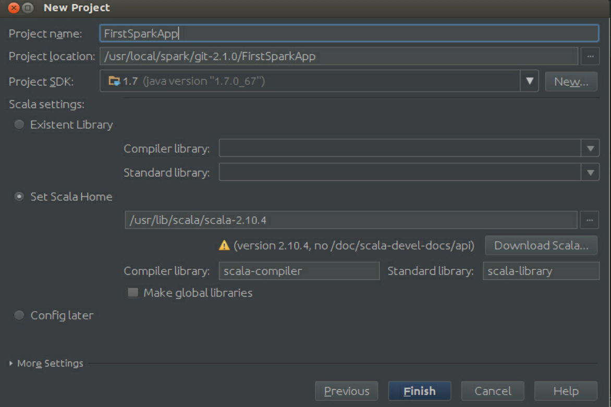
Task: Click into the Project name text field
Action: [x=348, y=33]
